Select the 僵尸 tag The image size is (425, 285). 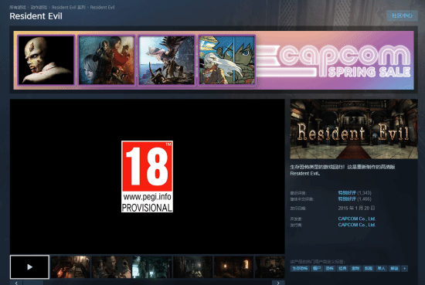point(317,268)
